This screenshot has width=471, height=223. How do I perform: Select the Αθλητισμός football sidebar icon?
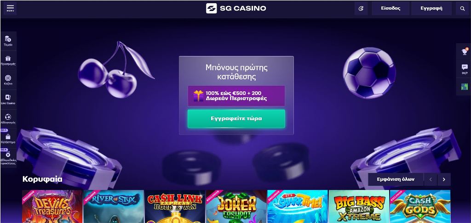pos(8,119)
